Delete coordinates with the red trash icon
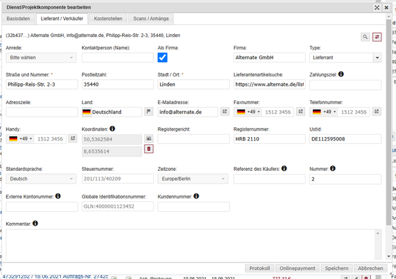 (149, 149)
